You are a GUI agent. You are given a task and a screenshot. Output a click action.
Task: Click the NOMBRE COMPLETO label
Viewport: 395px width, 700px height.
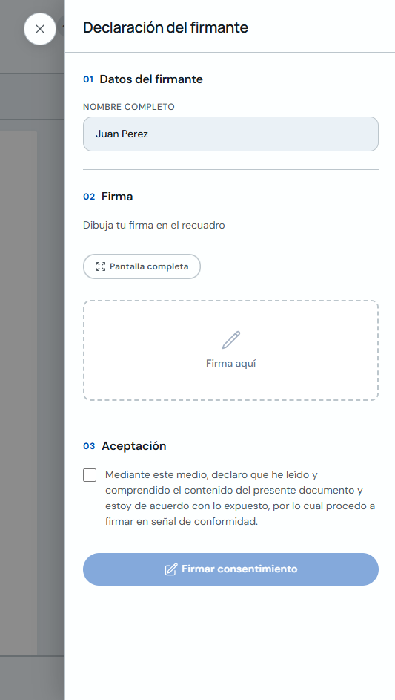pyautogui.click(x=129, y=107)
